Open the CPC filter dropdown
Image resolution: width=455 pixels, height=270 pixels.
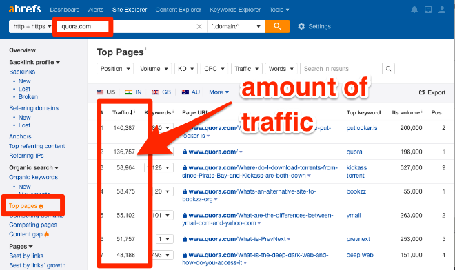[214, 69]
